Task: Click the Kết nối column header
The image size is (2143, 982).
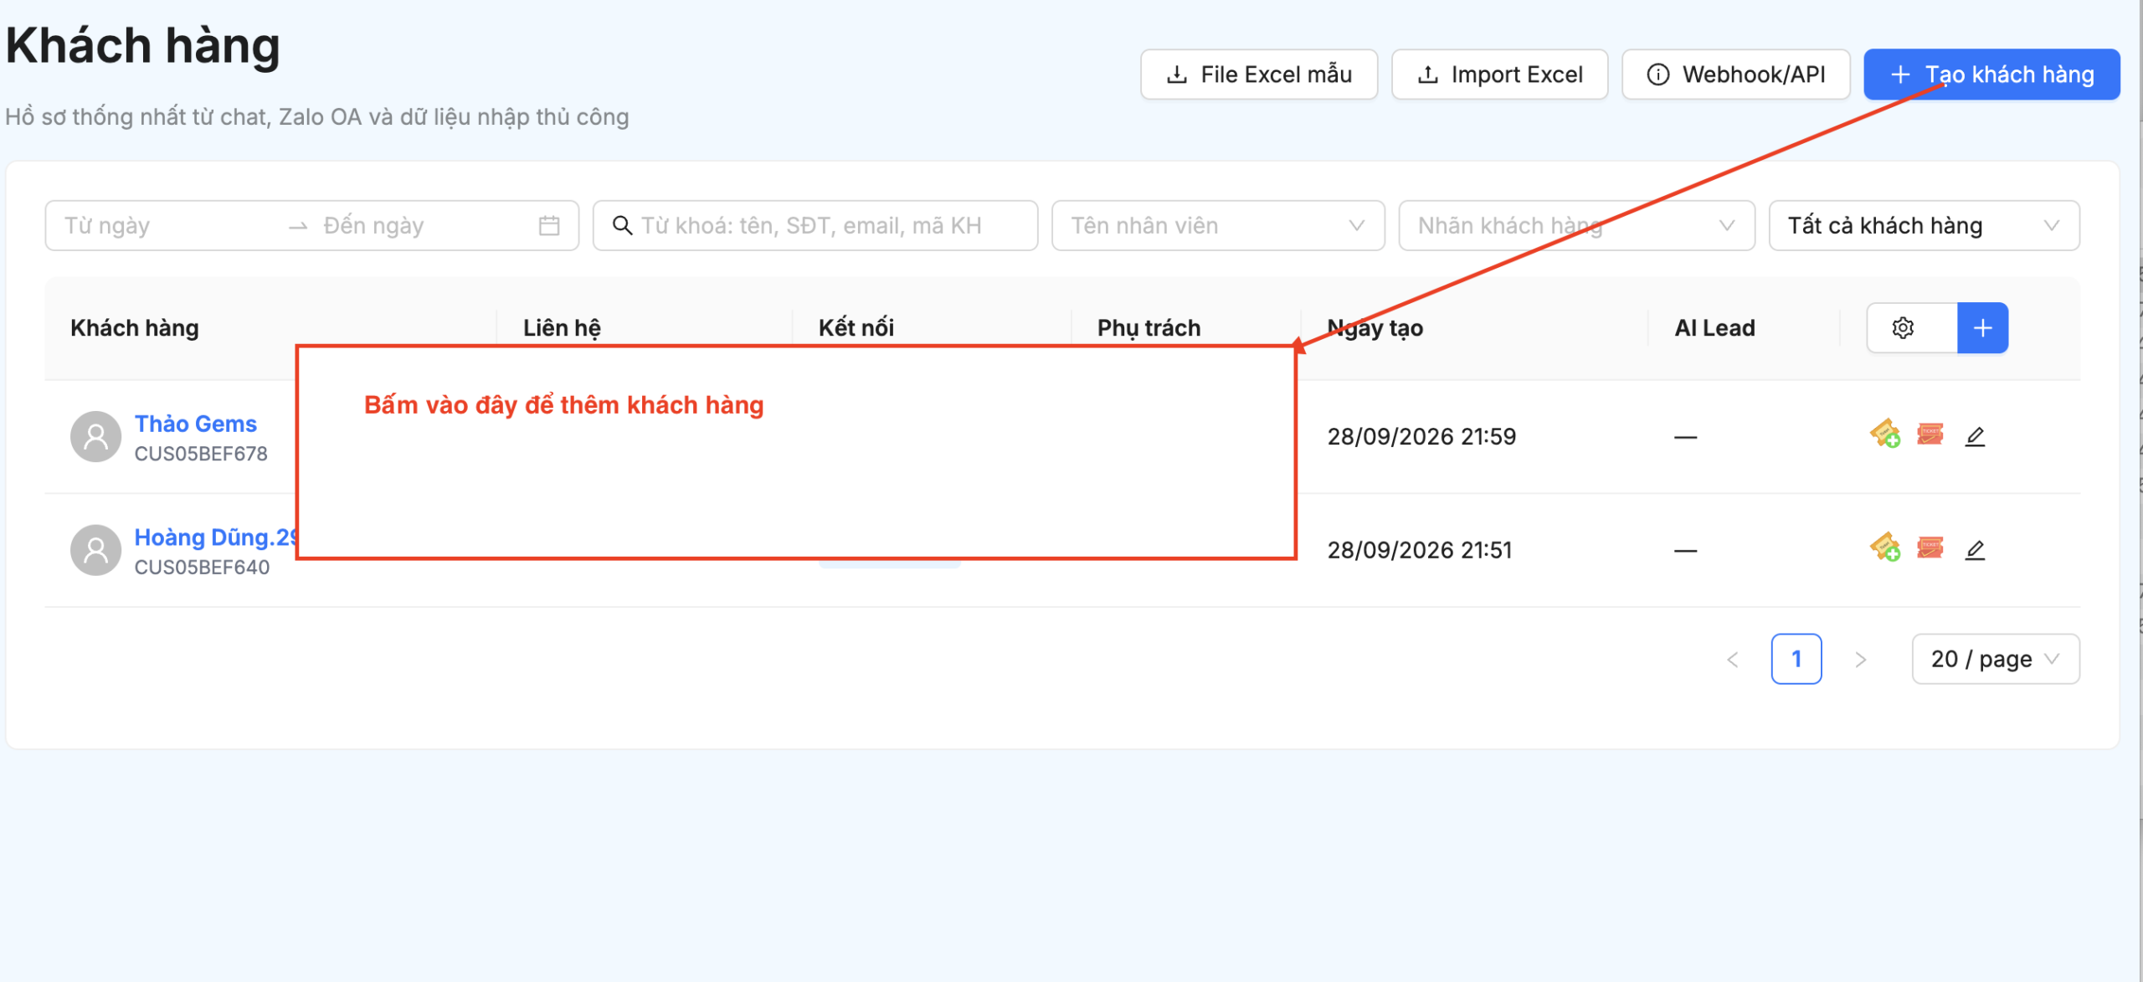Action: [856, 328]
